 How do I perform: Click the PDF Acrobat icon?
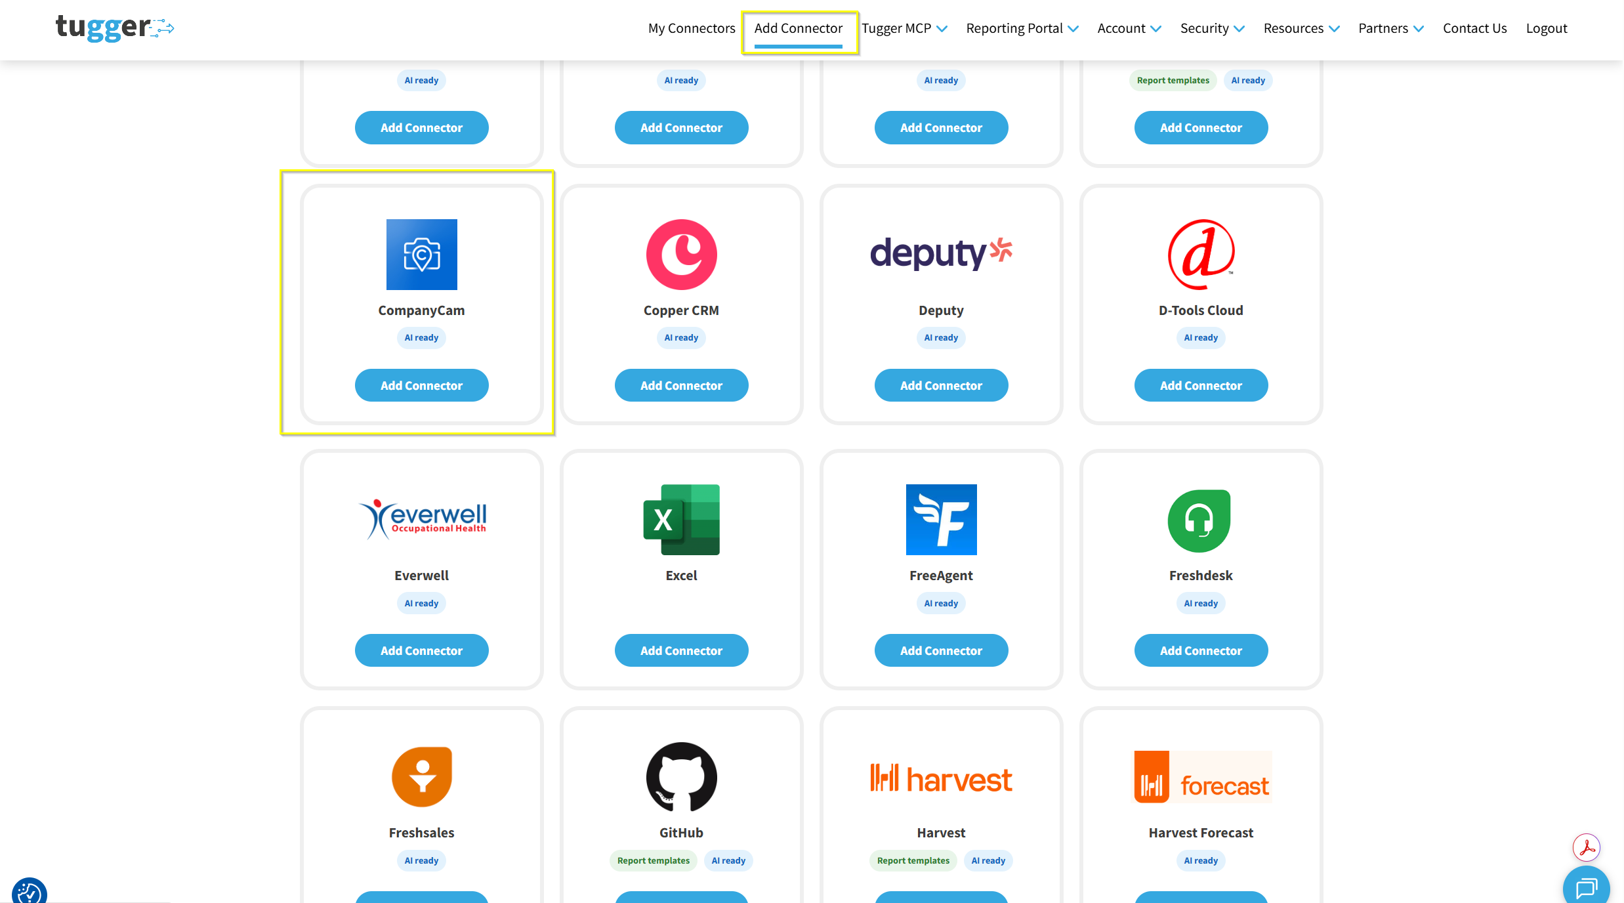(x=1587, y=847)
